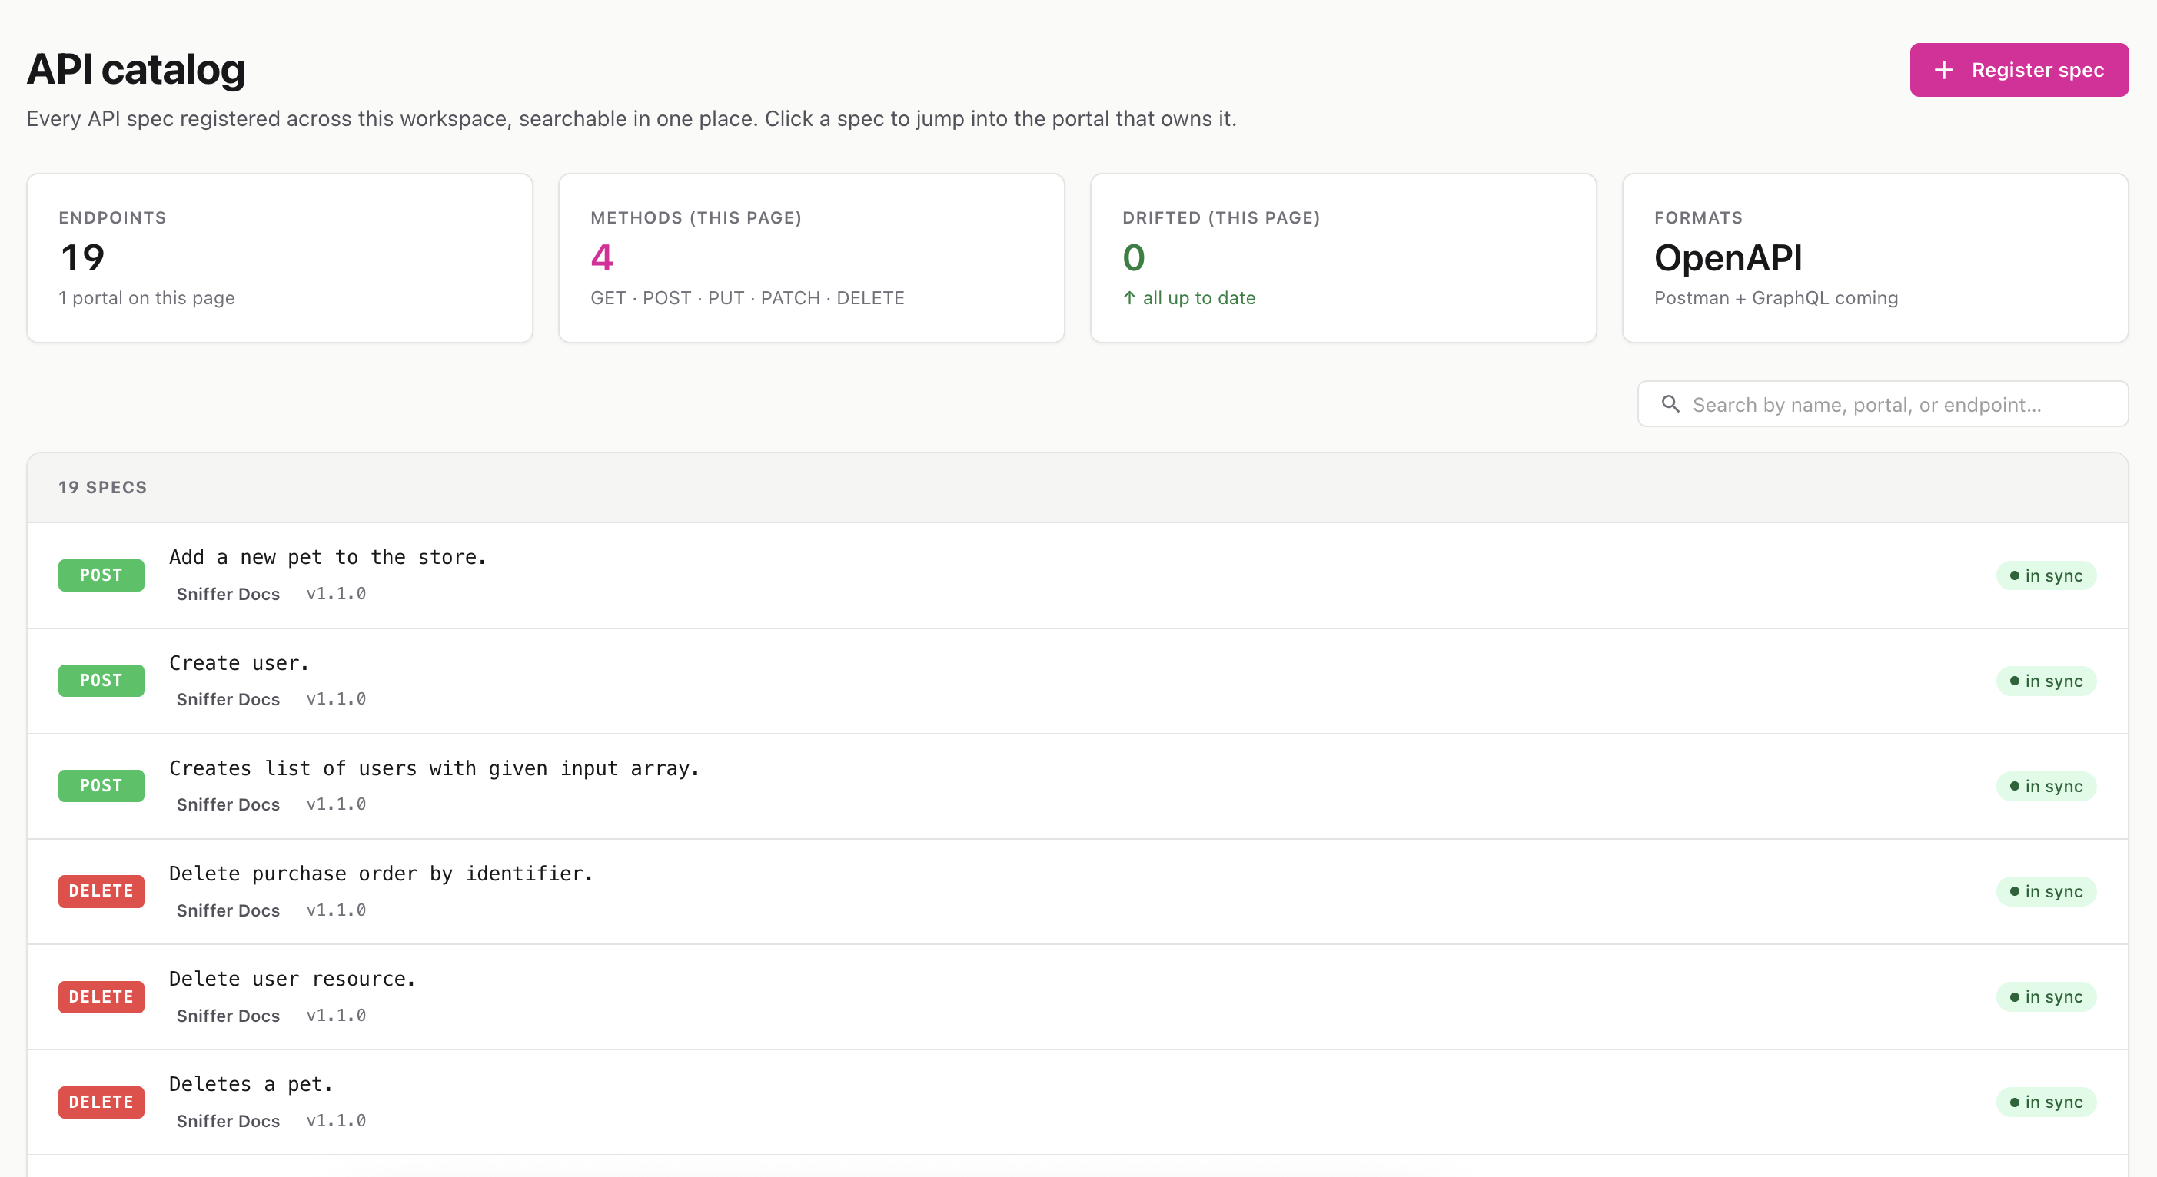Click in sync status for Creates list of users

(x=2046, y=787)
